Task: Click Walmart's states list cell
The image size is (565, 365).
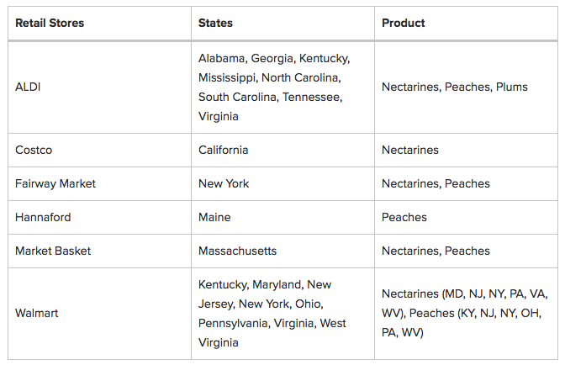Action: pyautogui.click(x=272, y=314)
